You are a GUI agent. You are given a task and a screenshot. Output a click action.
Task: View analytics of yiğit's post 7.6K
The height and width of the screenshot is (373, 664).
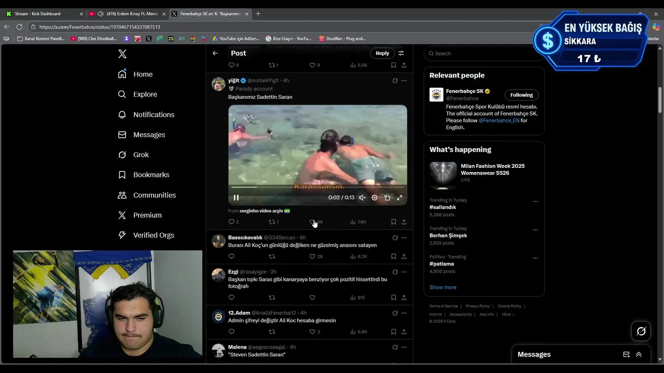tap(358, 222)
